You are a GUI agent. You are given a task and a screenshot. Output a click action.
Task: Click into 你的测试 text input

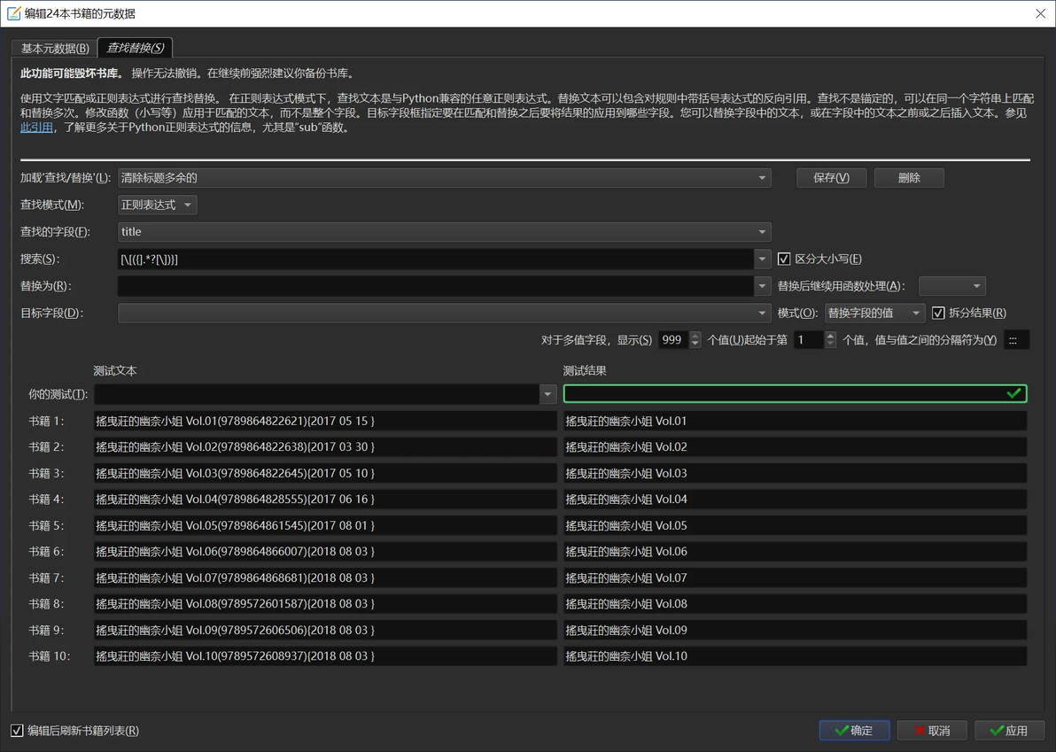(x=316, y=394)
